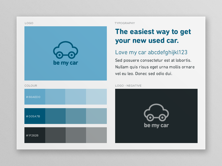Click the headline line 'your new used car.'
Image resolution: width=222 pixels, height=166 pixels.
pos(147,41)
